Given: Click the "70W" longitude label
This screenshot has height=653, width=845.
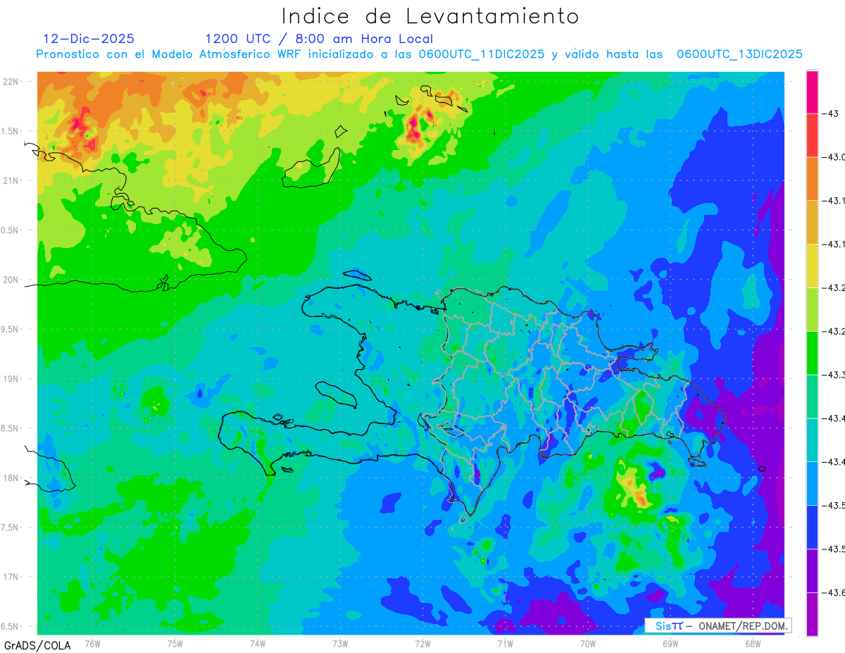Looking at the screenshot, I should 587,643.
